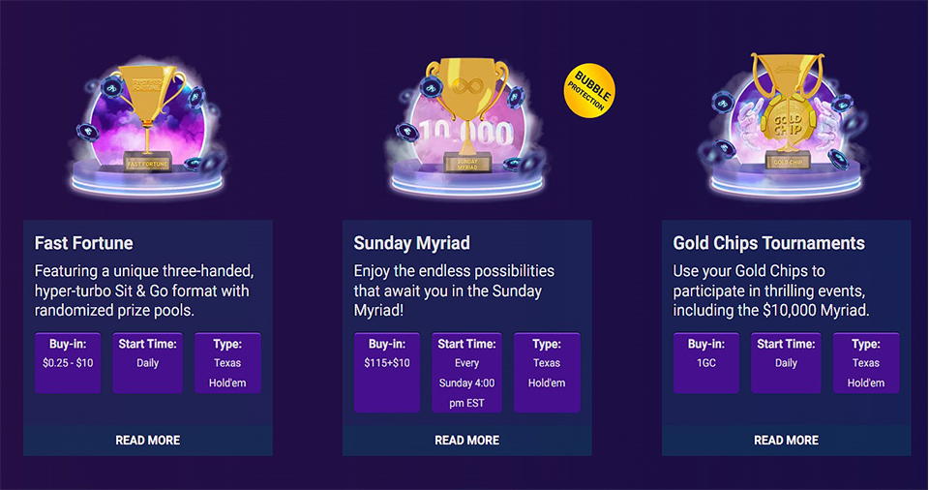Screen dimensions: 929x490
Task: Click the yellow Bubble Protection badge
Action: pyautogui.click(x=589, y=90)
